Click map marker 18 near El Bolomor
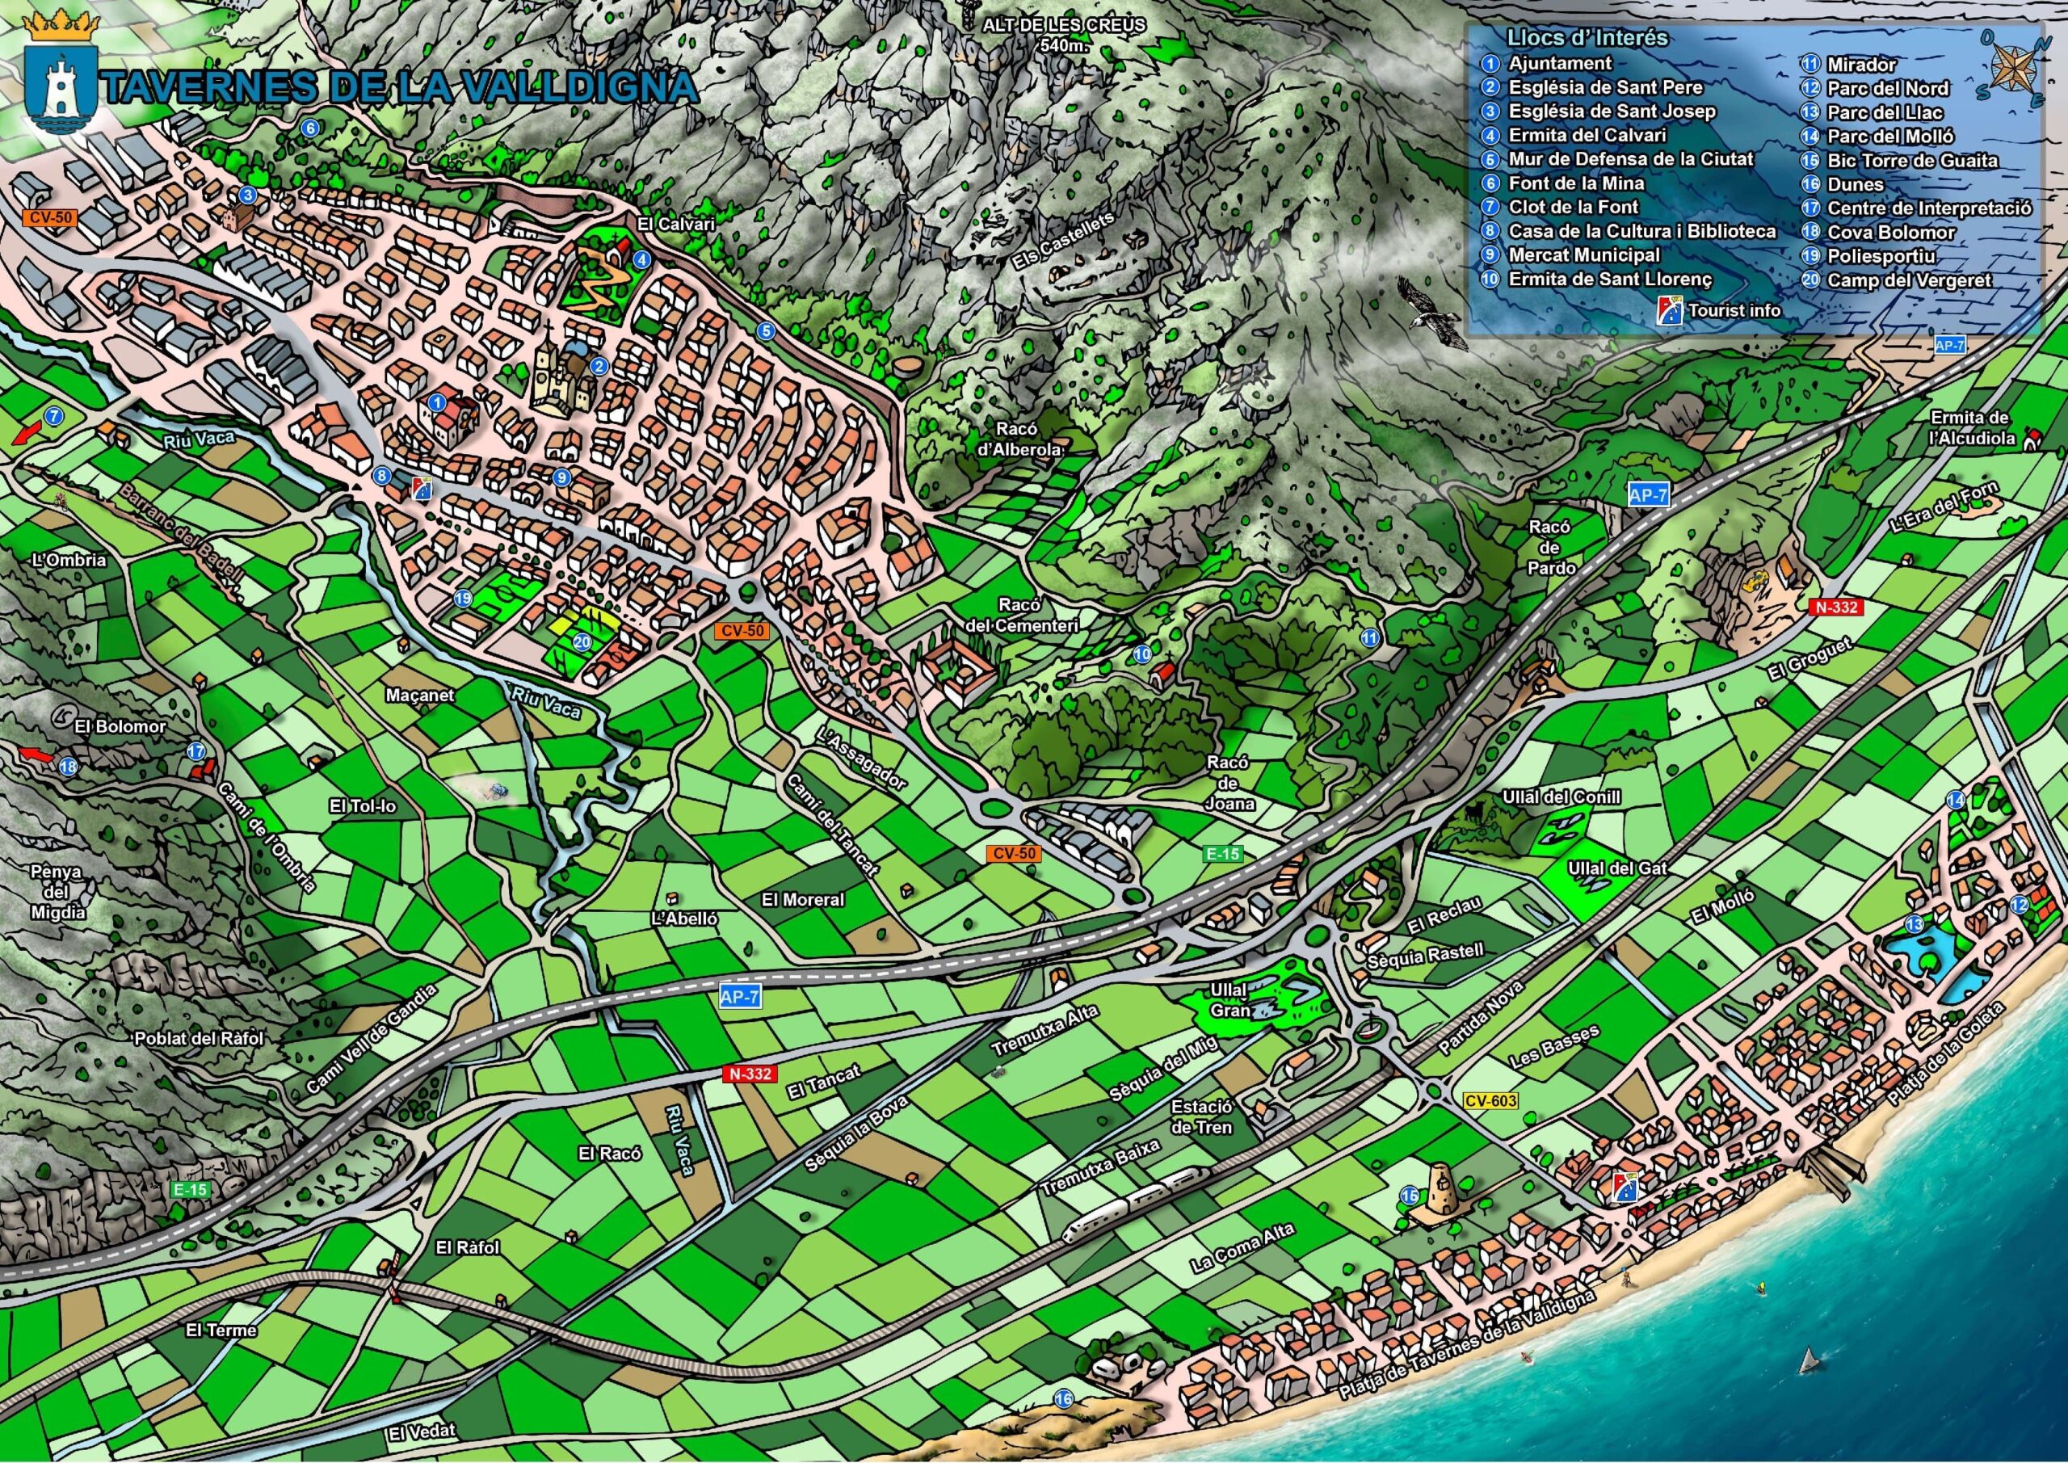 (68, 767)
